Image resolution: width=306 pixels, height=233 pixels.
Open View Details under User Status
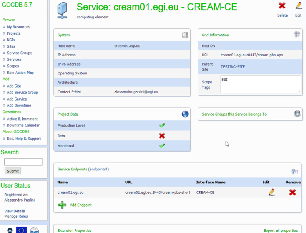[x=15, y=211]
